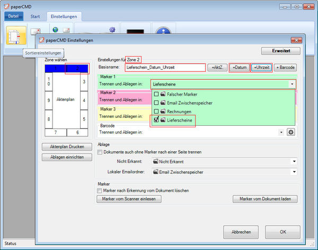Viewport: 318px width, 250px height.
Task: Select zone 2 in the Aktenplan grid
Action: coord(77,69)
